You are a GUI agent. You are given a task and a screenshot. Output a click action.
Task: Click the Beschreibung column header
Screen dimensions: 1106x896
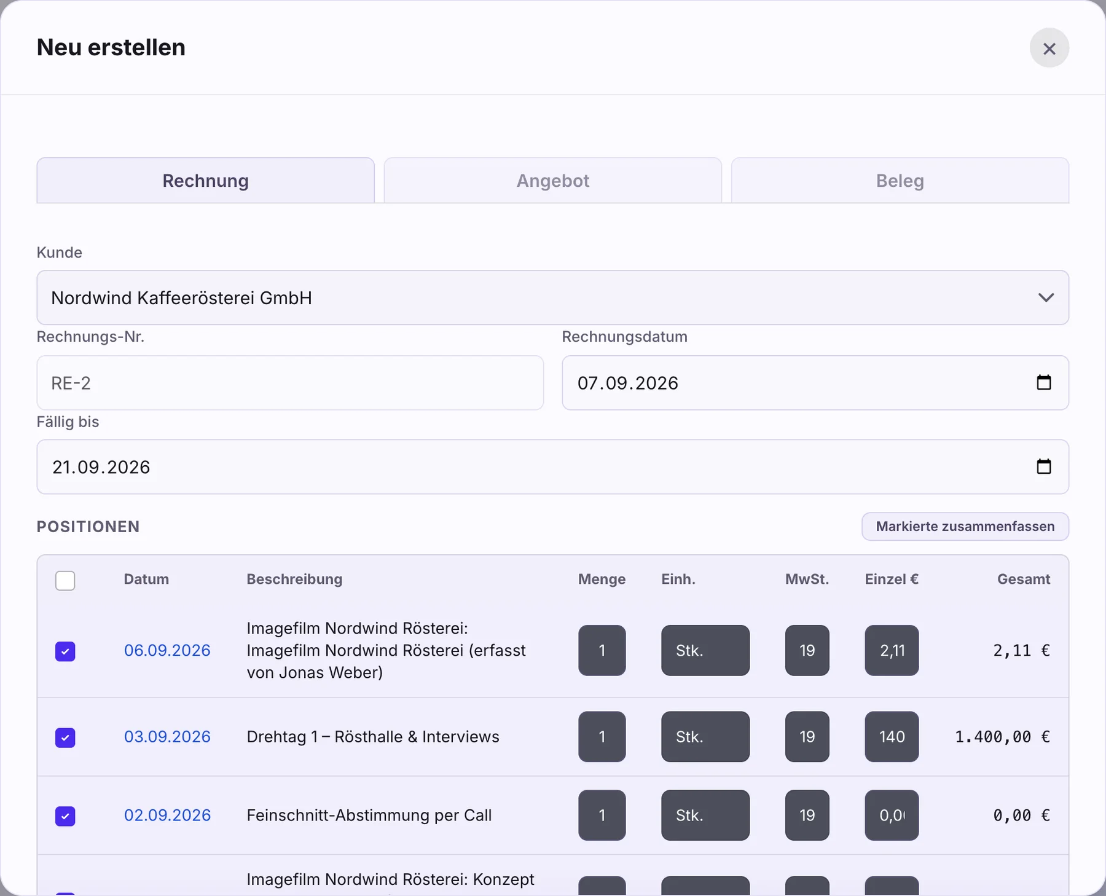(x=294, y=579)
